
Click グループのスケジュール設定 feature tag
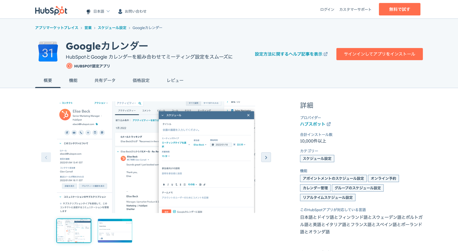click(358, 188)
